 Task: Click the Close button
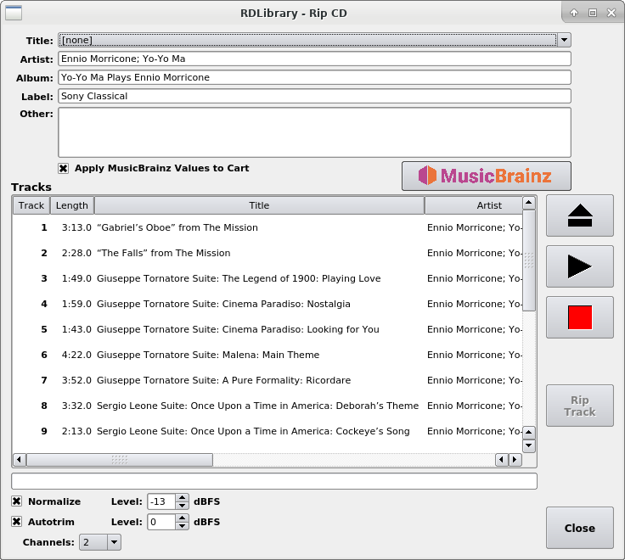coord(579,528)
